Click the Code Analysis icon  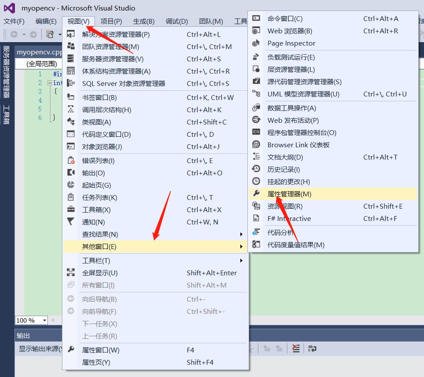point(256,232)
